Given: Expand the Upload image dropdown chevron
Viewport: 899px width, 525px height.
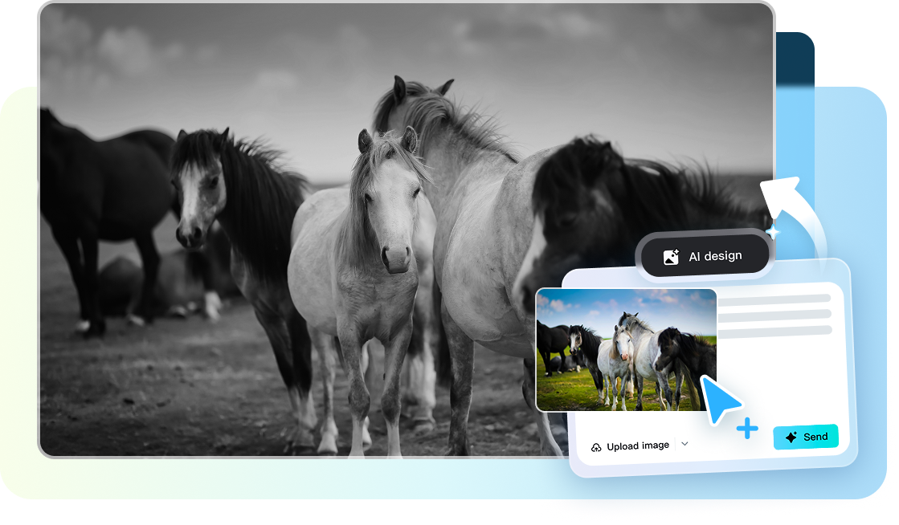Looking at the screenshot, I should pyautogui.click(x=684, y=445).
